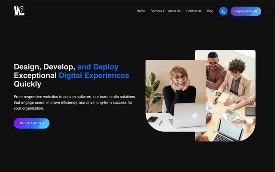Expand the Services dropdown menu
The height and width of the screenshot is (172, 275).
coord(157,11)
